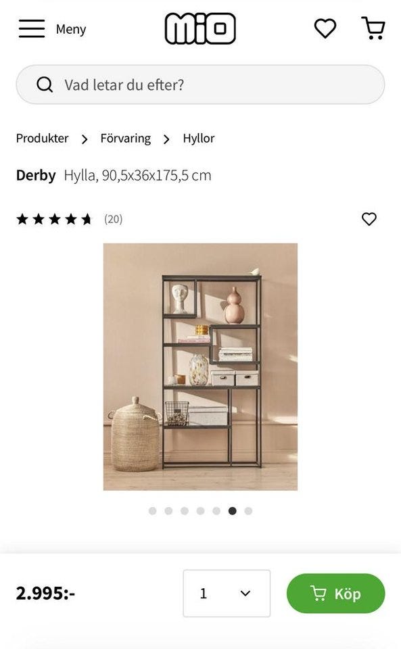401x649 pixels.
Task: Open the hamburger Meny icon
Action: (32, 28)
